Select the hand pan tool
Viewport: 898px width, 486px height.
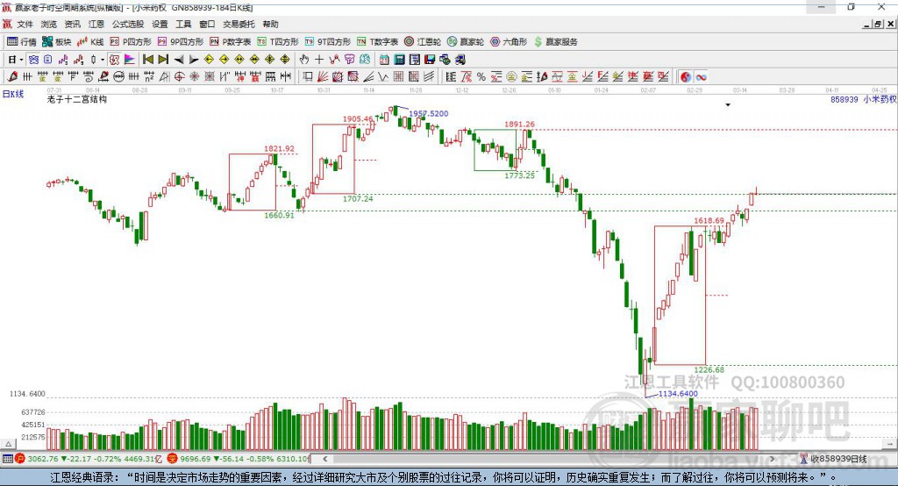click(x=303, y=60)
